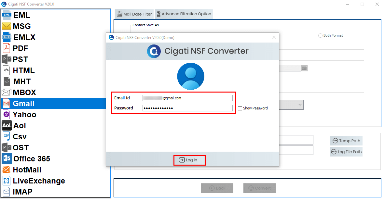The width and height of the screenshot is (385, 201).
Task: Minimize the main Cigati NSF Converter window
Action: (348, 4)
